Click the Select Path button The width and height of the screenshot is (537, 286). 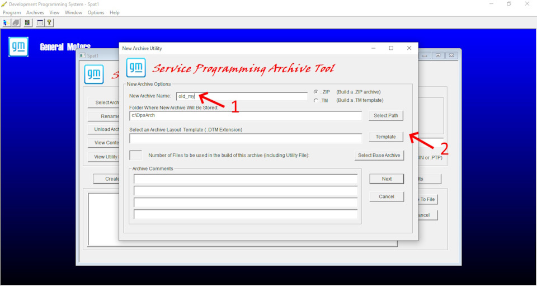[x=386, y=116]
